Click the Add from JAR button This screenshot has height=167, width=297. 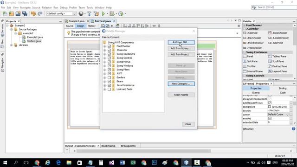pyautogui.click(x=181, y=42)
